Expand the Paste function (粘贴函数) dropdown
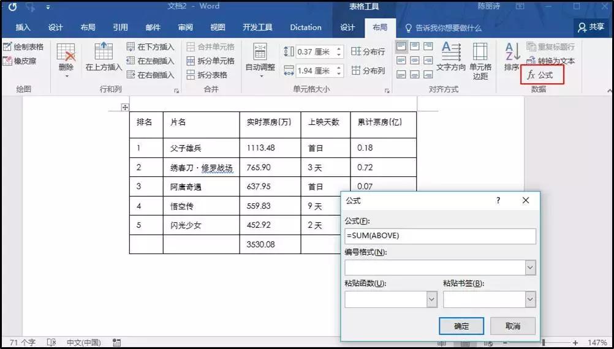The image size is (614, 349). 431,299
